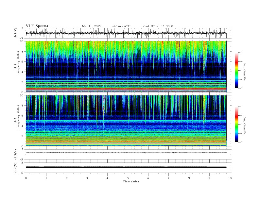This screenshot has height=200, width=259.
Task: Click the time axis tick label "5"
Action: 128,178
